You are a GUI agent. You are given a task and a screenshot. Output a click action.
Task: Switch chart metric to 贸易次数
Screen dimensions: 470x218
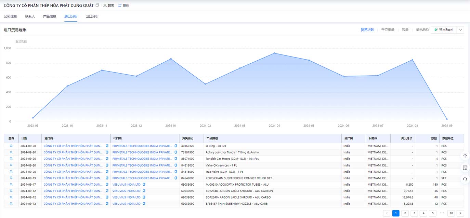coord(367,30)
